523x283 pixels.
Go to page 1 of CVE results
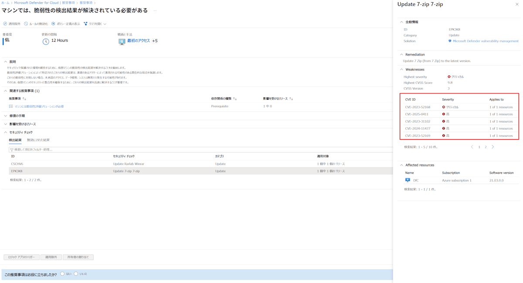point(479,147)
